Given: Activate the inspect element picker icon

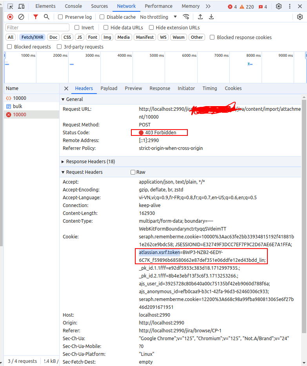Looking at the screenshot, I should point(10,6).
